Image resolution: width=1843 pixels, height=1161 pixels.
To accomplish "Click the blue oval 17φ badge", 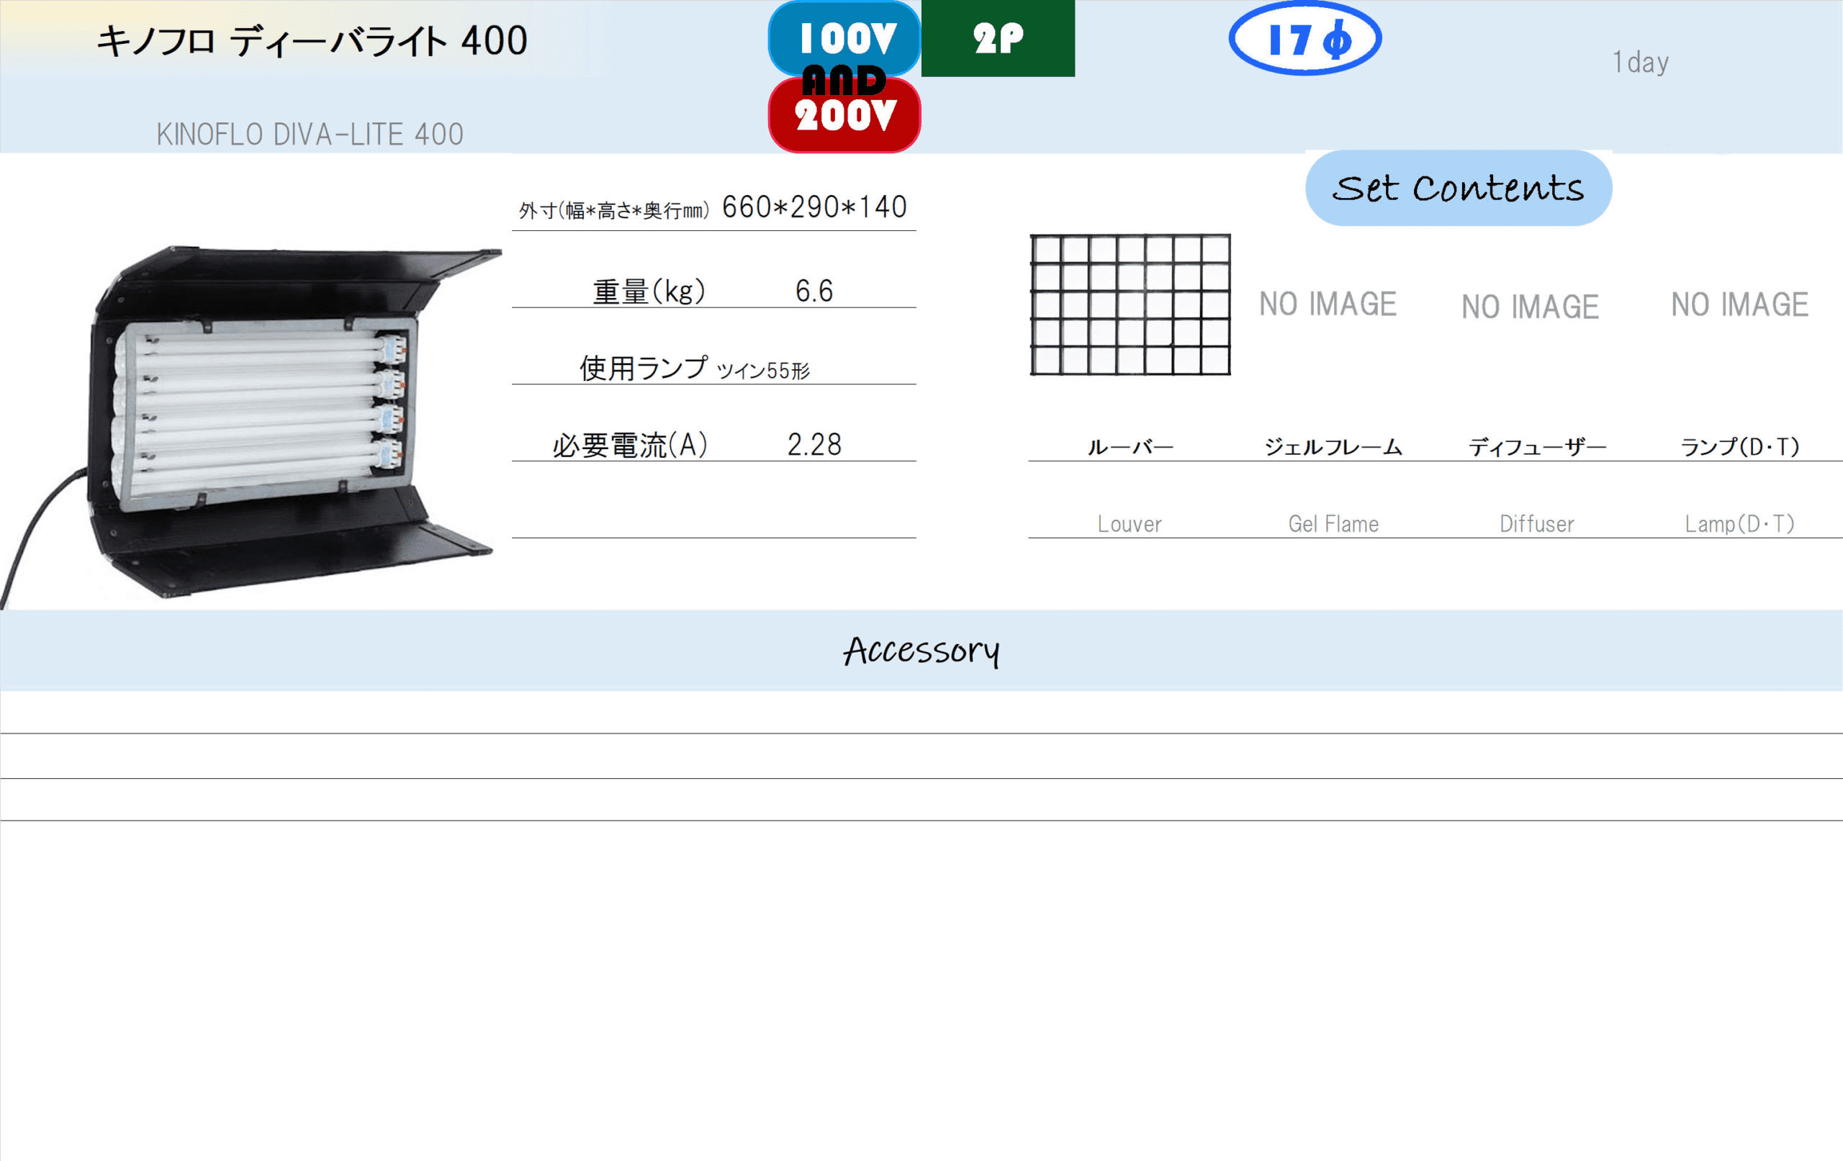I will tap(1305, 38).
